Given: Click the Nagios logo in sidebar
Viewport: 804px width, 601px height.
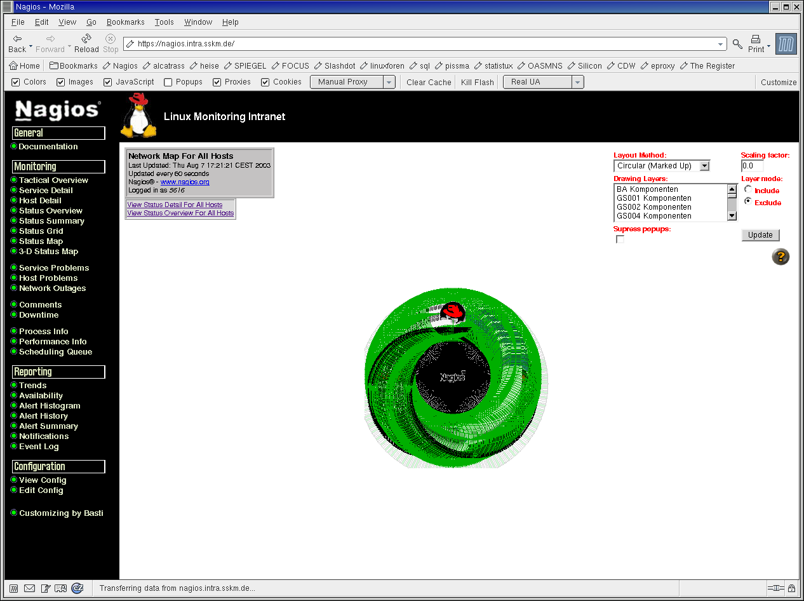Looking at the screenshot, I should pos(58,110).
